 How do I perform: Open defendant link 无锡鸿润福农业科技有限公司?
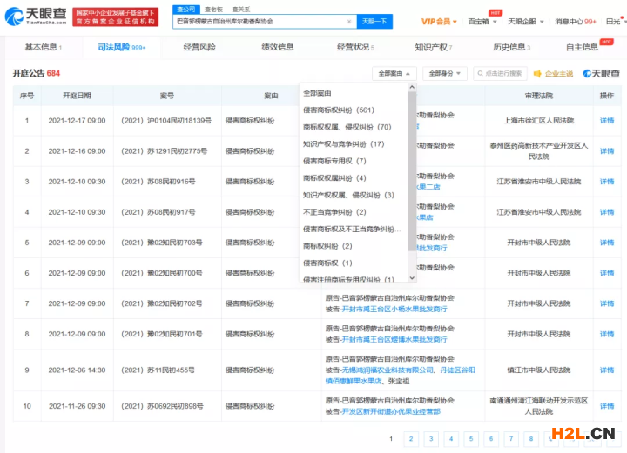click(x=388, y=370)
